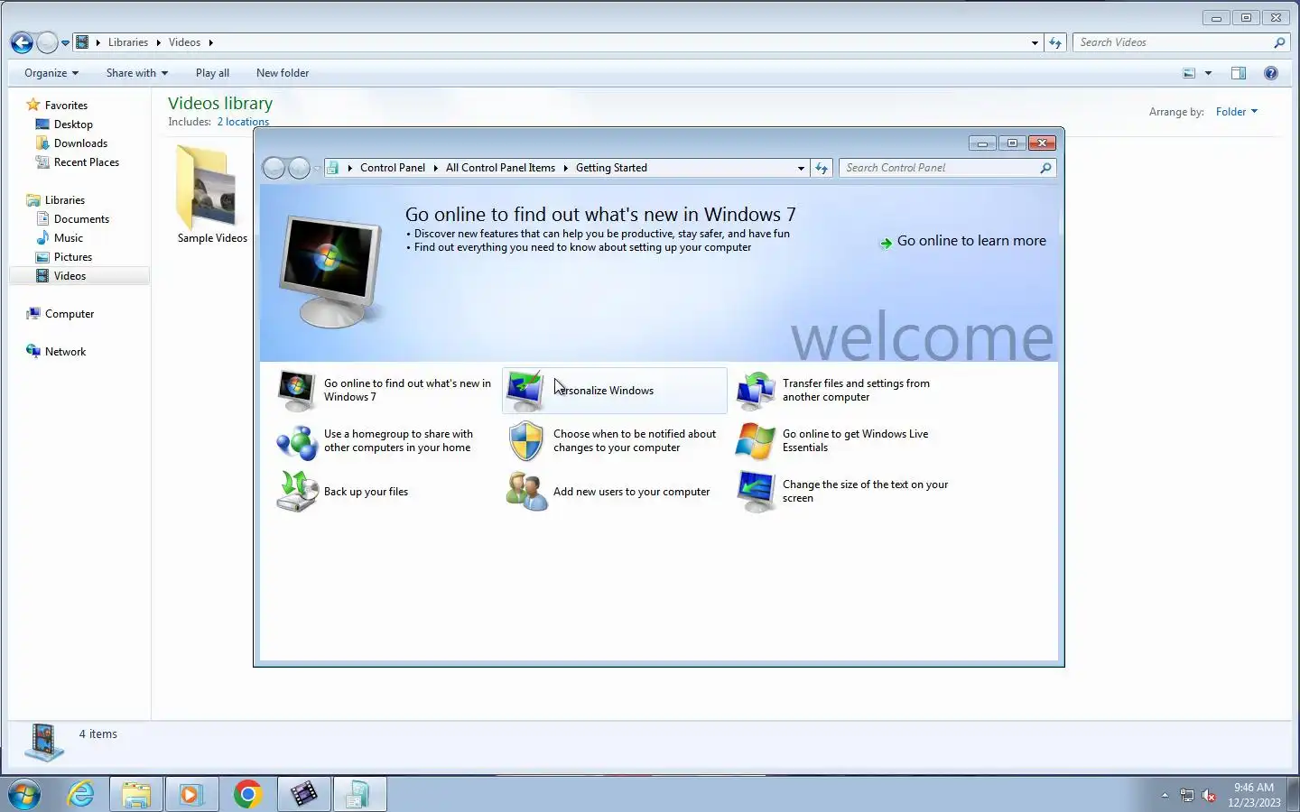This screenshot has height=812, width=1300.
Task: Click the Windows 7 what's new monitor icon
Action: [296, 391]
